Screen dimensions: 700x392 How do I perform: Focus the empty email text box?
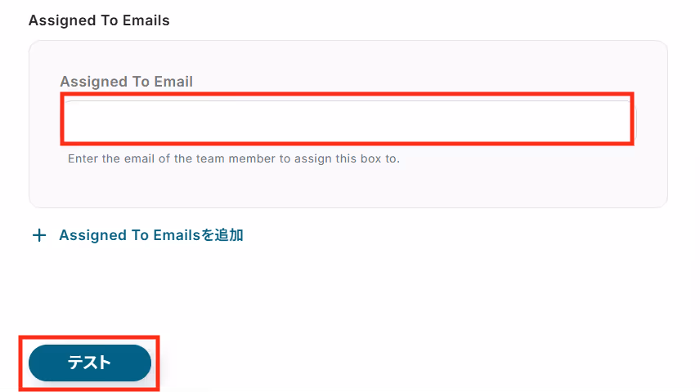tap(350, 121)
